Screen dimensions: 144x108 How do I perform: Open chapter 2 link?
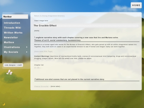click(x=38, y=68)
